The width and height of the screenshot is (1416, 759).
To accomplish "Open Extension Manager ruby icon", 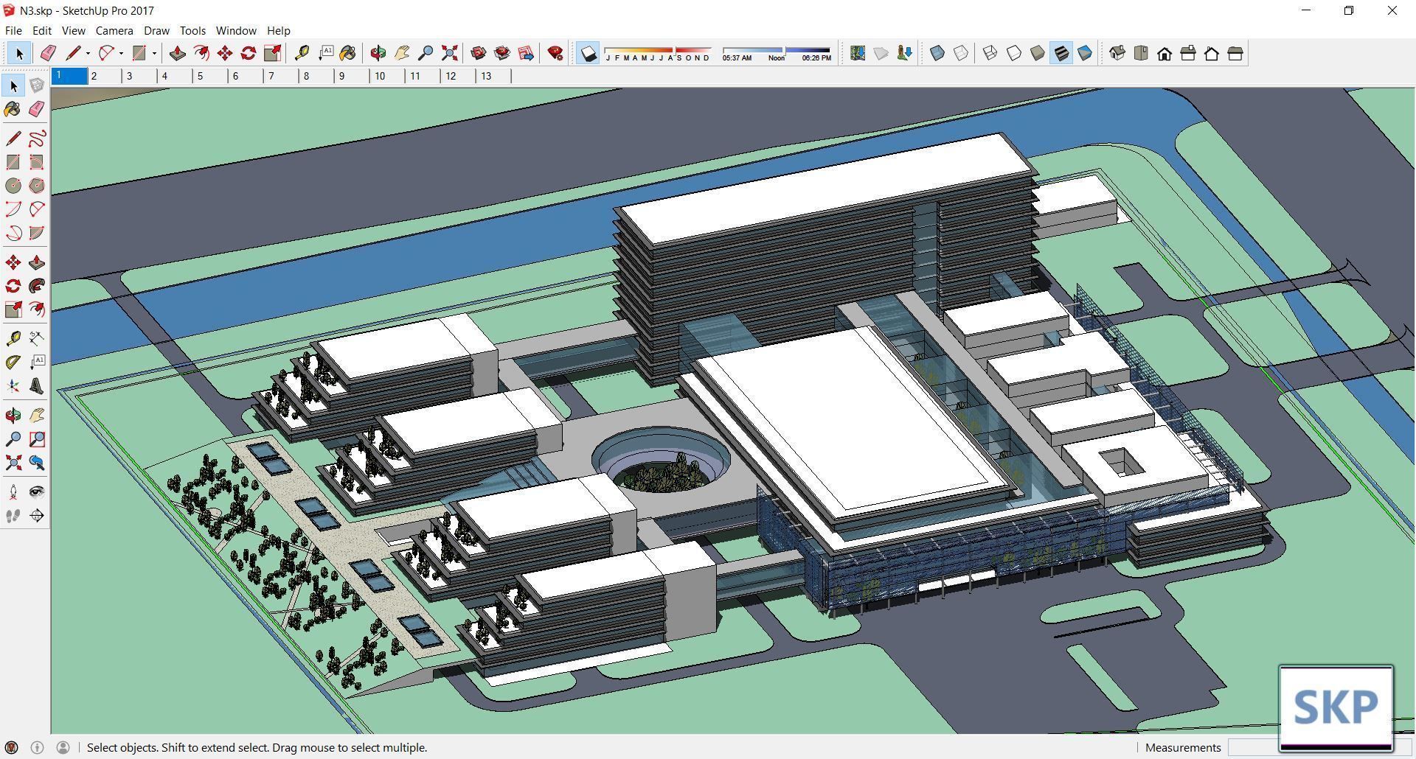I will pos(555,53).
